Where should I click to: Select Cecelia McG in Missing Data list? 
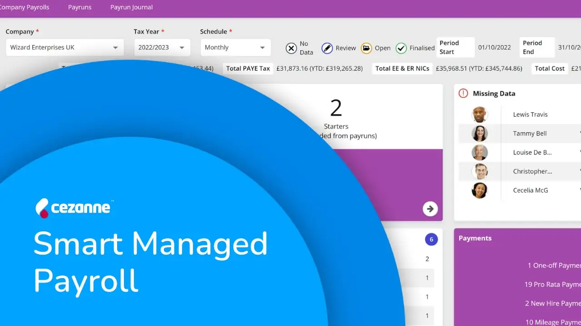click(x=531, y=191)
